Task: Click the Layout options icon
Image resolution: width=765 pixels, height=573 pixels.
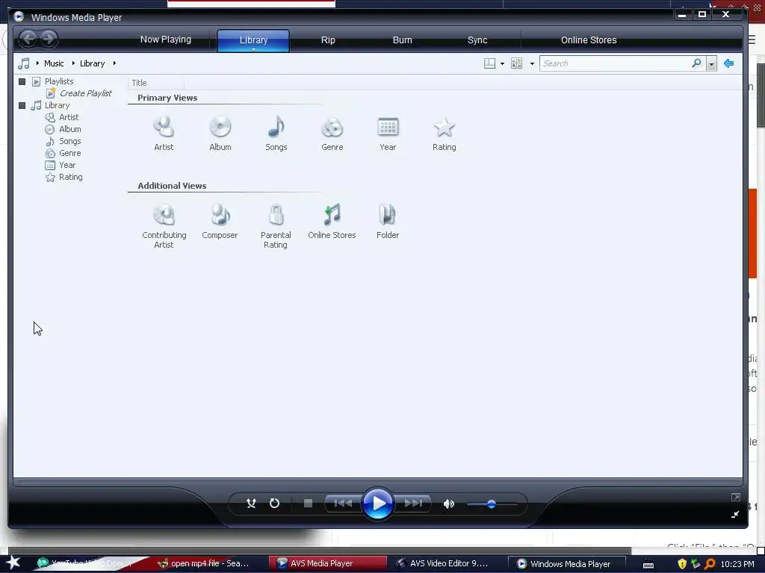Action: tap(489, 63)
